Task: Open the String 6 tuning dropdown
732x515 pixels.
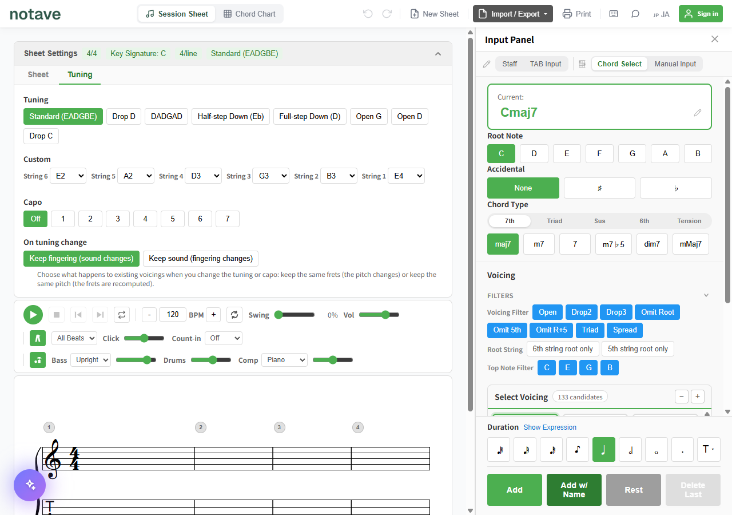Action: tap(68, 176)
